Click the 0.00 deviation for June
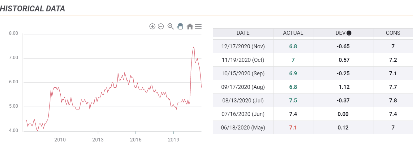 (x=343, y=114)
